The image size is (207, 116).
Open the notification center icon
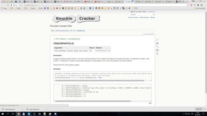(x=203, y=114)
